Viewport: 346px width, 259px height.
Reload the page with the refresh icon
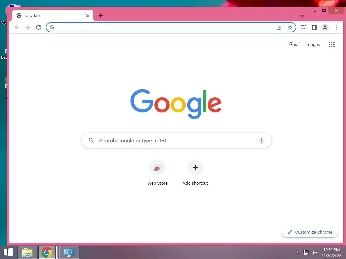(x=39, y=27)
